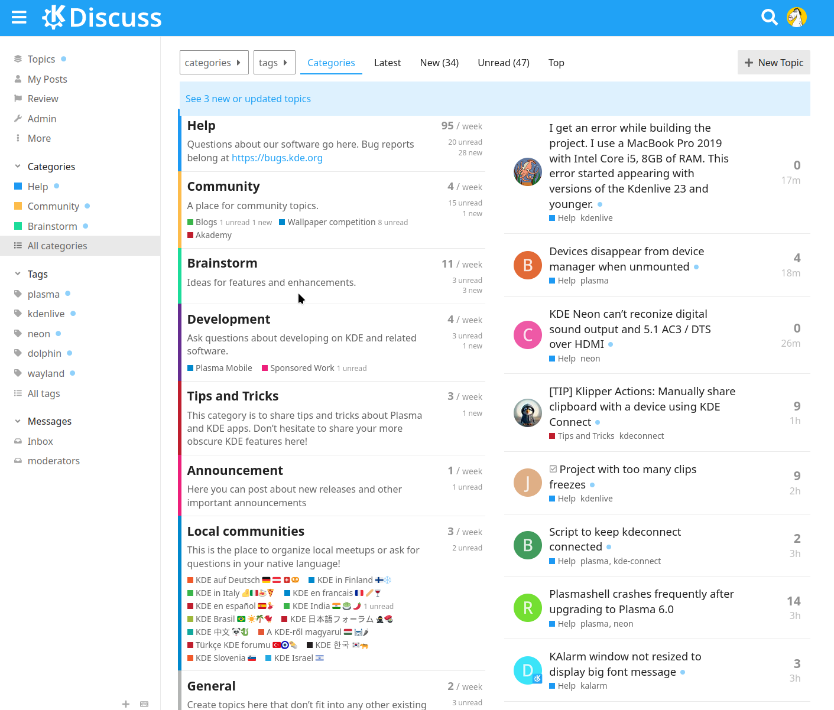Viewport: 834px width, 710px height.
Task: Click the plasma tag icon
Action: pos(18,294)
